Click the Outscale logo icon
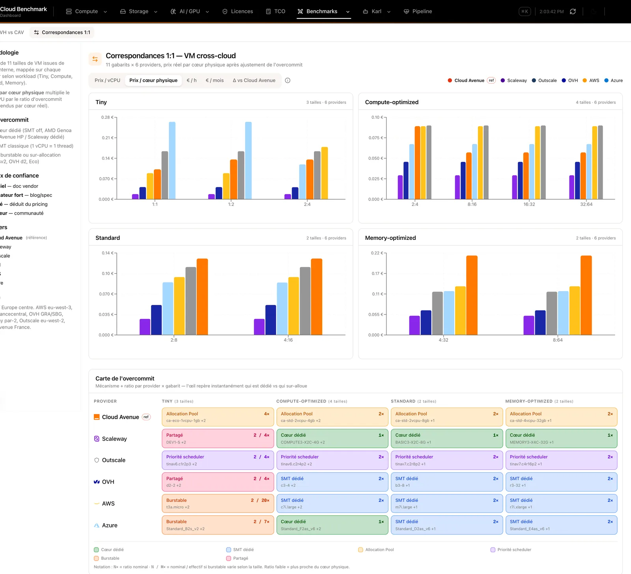Viewport: 631px width, 574px height. tap(97, 460)
